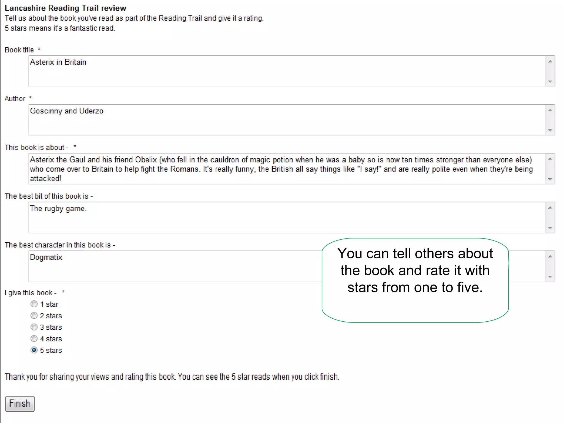Click down arrow in book description scrollbar
This screenshot has width=564, height=423.
point(550,179)
